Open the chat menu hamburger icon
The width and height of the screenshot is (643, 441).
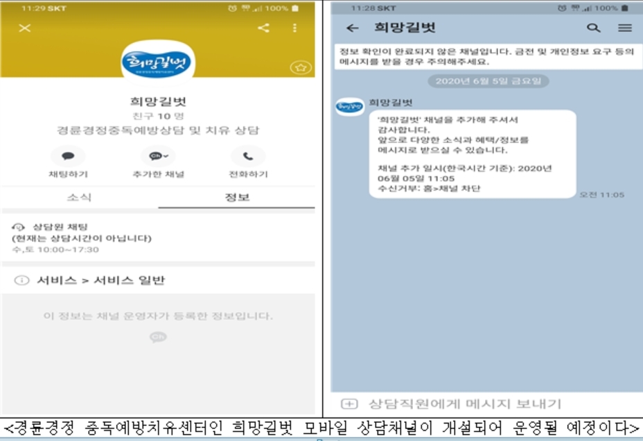624,28
